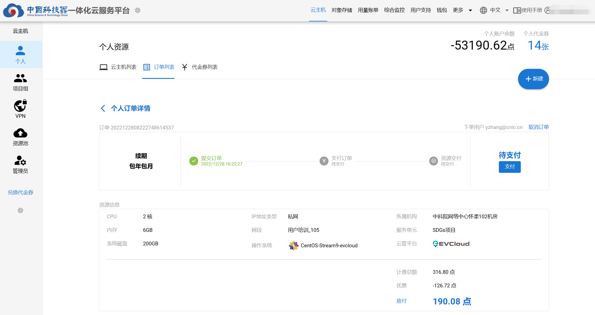Click the 用户培训_105 network segment value
Viewport: 595px width, 315px height.
click(x=303, y=230)
